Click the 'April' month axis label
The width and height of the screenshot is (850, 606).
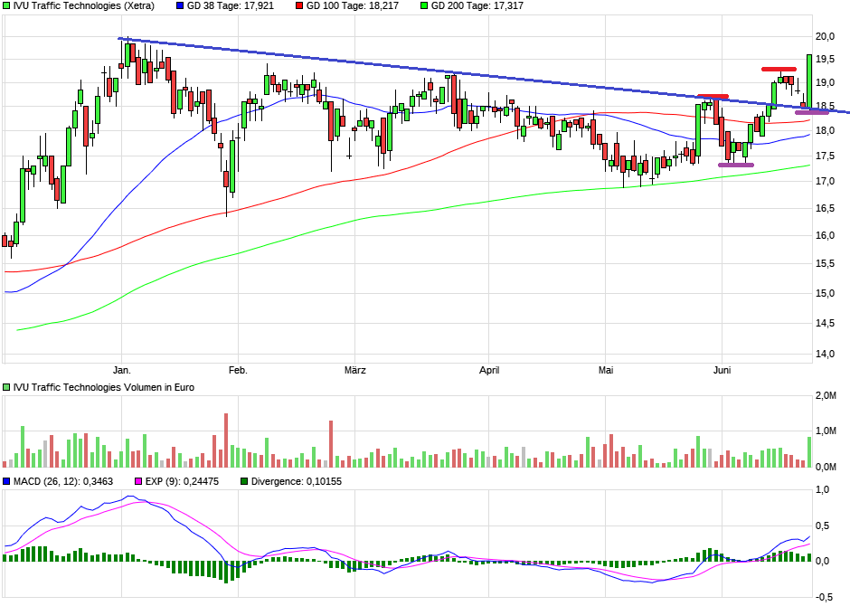[x=489, y=370]
